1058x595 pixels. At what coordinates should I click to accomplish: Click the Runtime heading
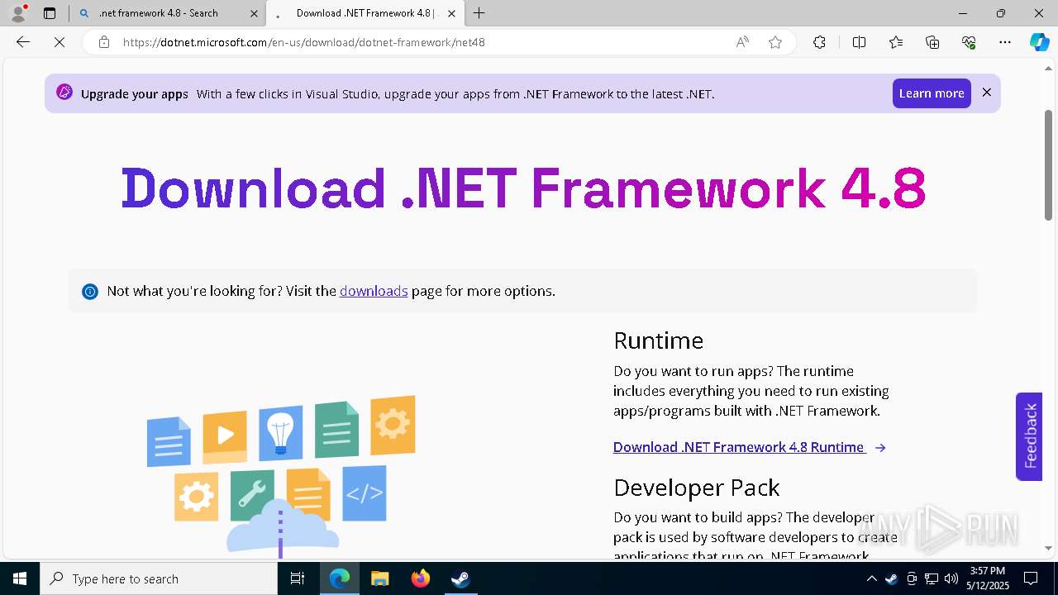point(658,340)
